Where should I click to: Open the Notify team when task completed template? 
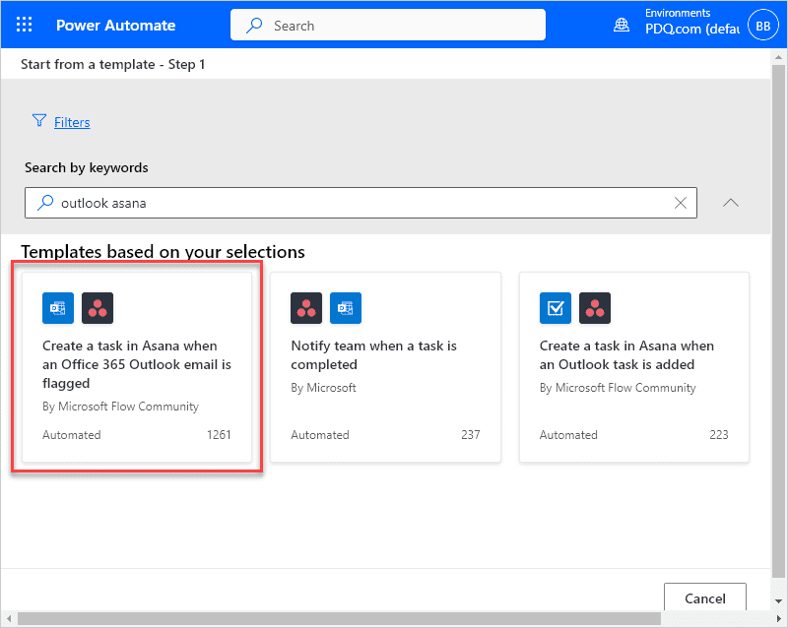[385, 368]
